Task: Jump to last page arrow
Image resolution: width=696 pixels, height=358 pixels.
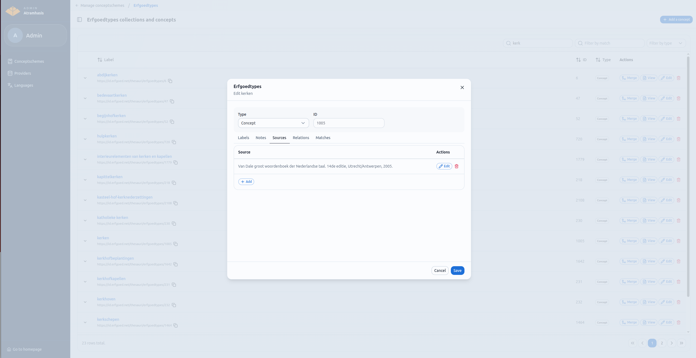Action: (681, 343)
